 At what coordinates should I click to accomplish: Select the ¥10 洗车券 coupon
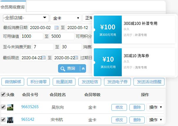click(x=134, y=62)
